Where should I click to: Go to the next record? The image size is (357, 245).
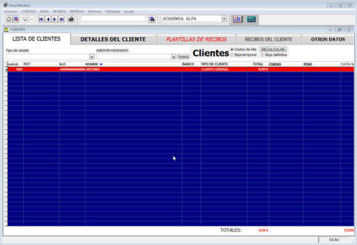pos(55,19)
